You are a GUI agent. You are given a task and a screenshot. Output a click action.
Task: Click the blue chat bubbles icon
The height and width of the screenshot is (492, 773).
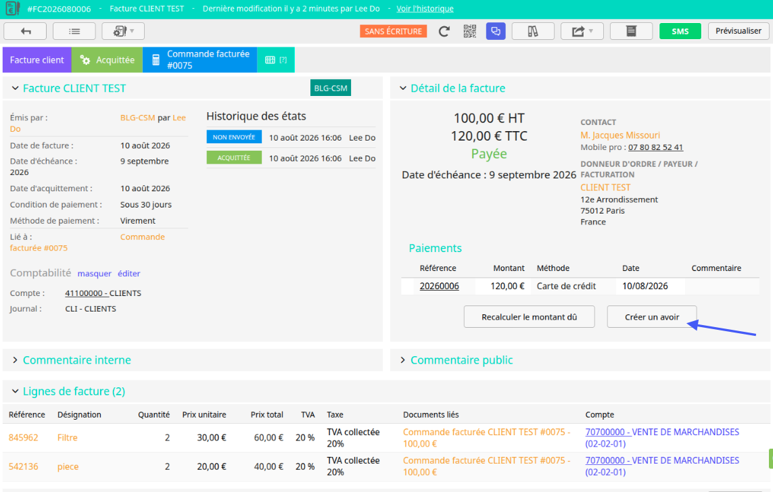pyautogui.click(x=496, y=31)
